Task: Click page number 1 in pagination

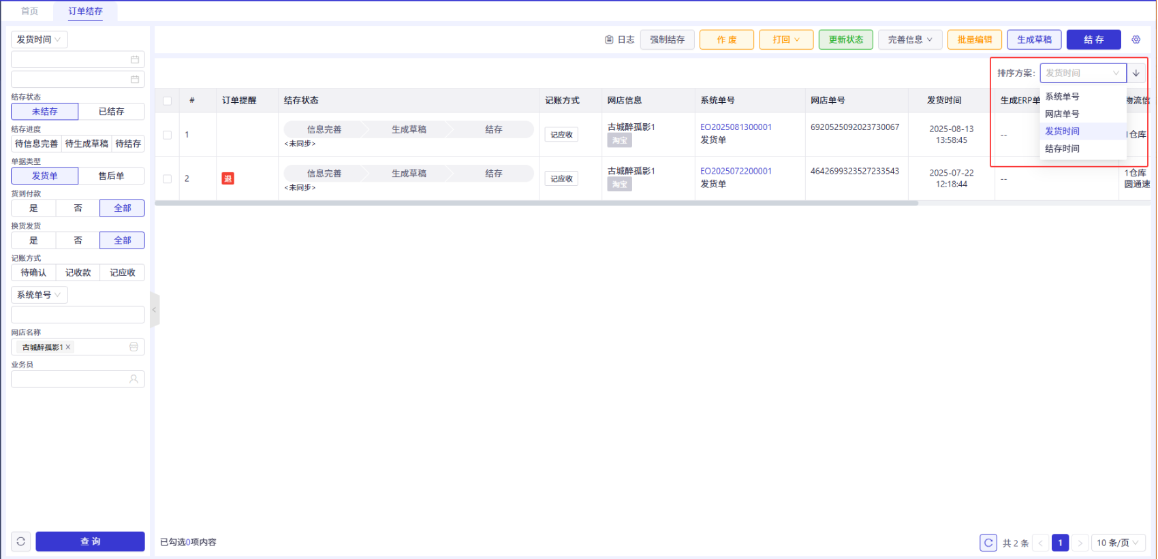Action: [x=1060, y=543]
